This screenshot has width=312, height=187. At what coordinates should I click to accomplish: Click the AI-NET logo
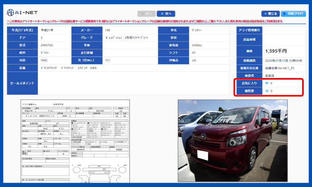[x=22, y=13]
